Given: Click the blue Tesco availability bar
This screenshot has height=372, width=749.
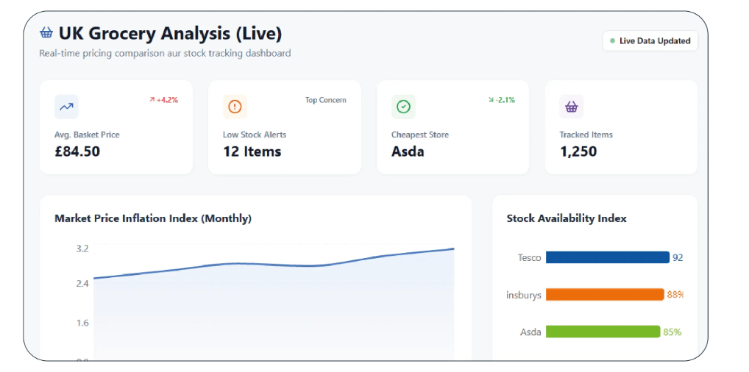Looking at the screenshot, I should 607,257.
